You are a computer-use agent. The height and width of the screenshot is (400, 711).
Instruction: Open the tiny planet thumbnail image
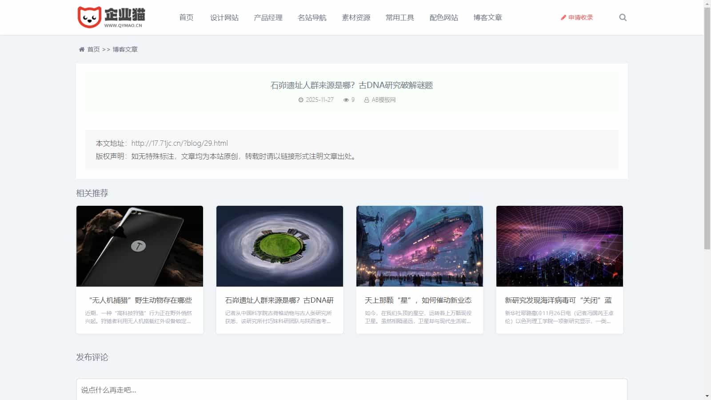pos(280,246)
